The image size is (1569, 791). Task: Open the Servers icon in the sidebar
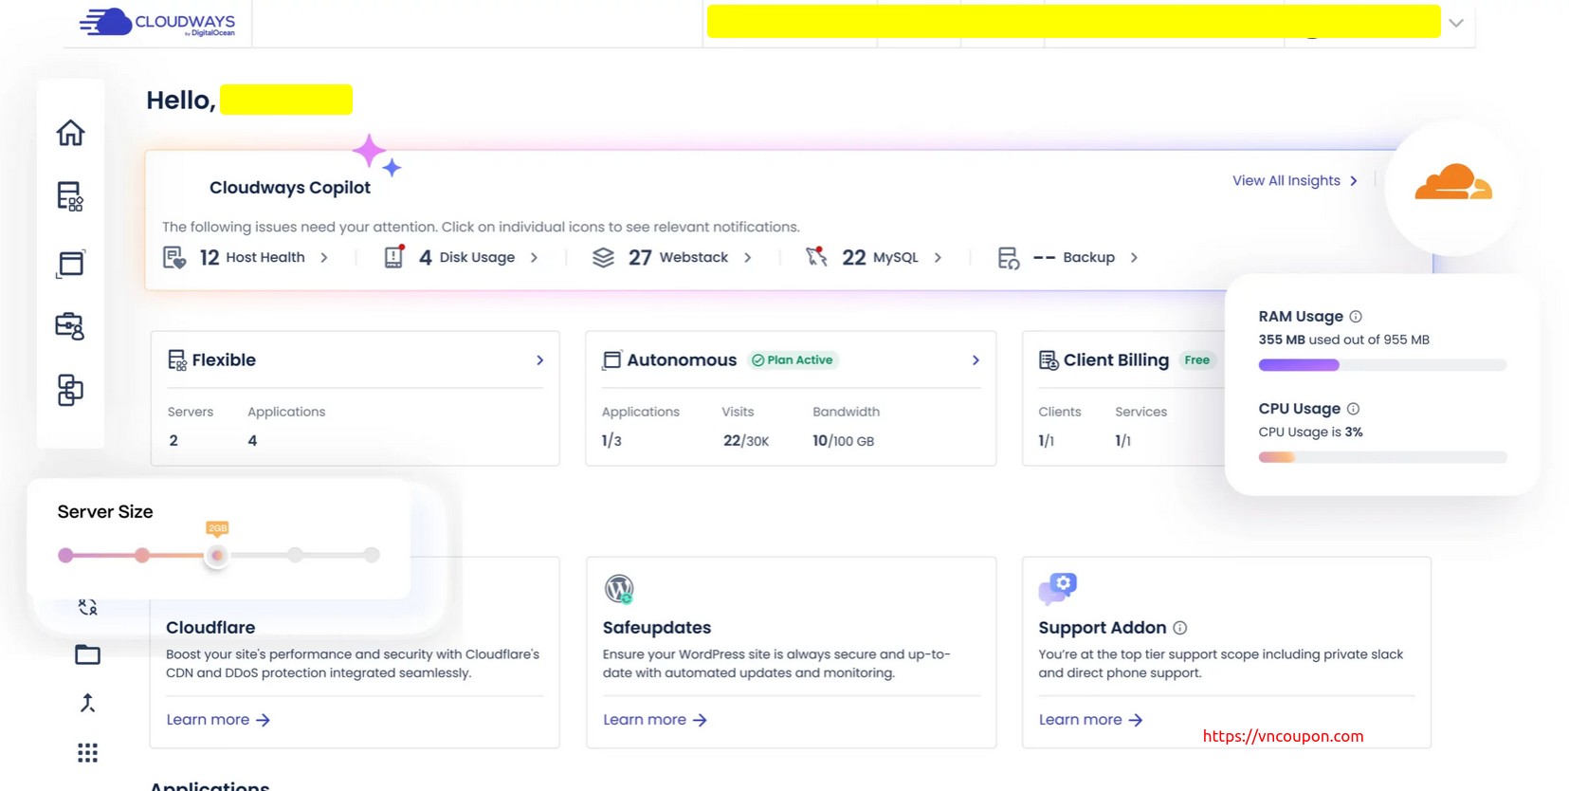[x=70, y=196]
